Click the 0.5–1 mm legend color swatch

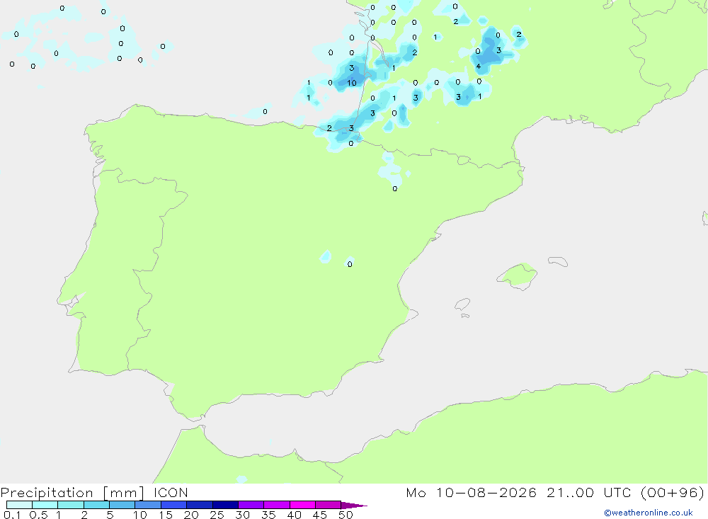(x=45, y=505)
